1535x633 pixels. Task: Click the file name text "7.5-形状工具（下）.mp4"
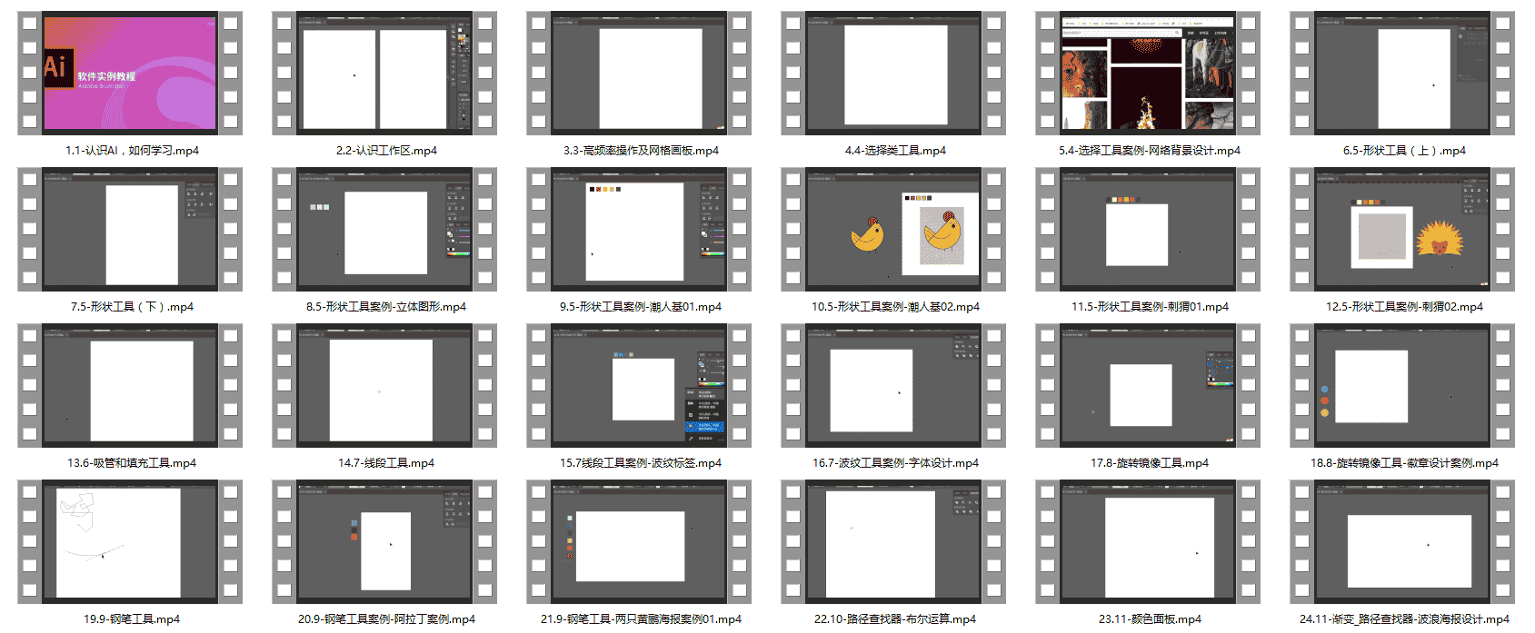(132, 307)
